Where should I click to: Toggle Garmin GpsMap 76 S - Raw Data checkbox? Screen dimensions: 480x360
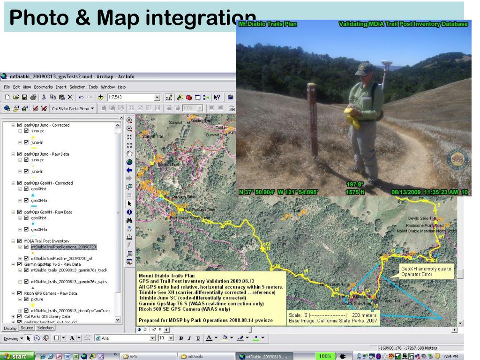point(20,264)
